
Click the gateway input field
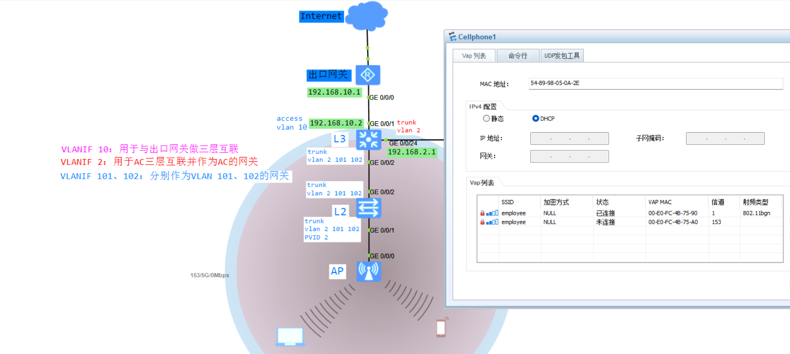click(569, 156)
